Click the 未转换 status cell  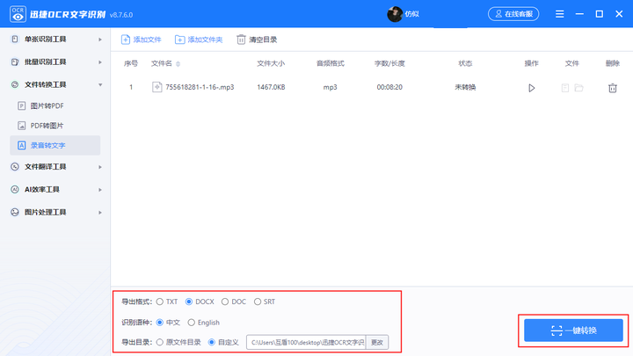465,87
